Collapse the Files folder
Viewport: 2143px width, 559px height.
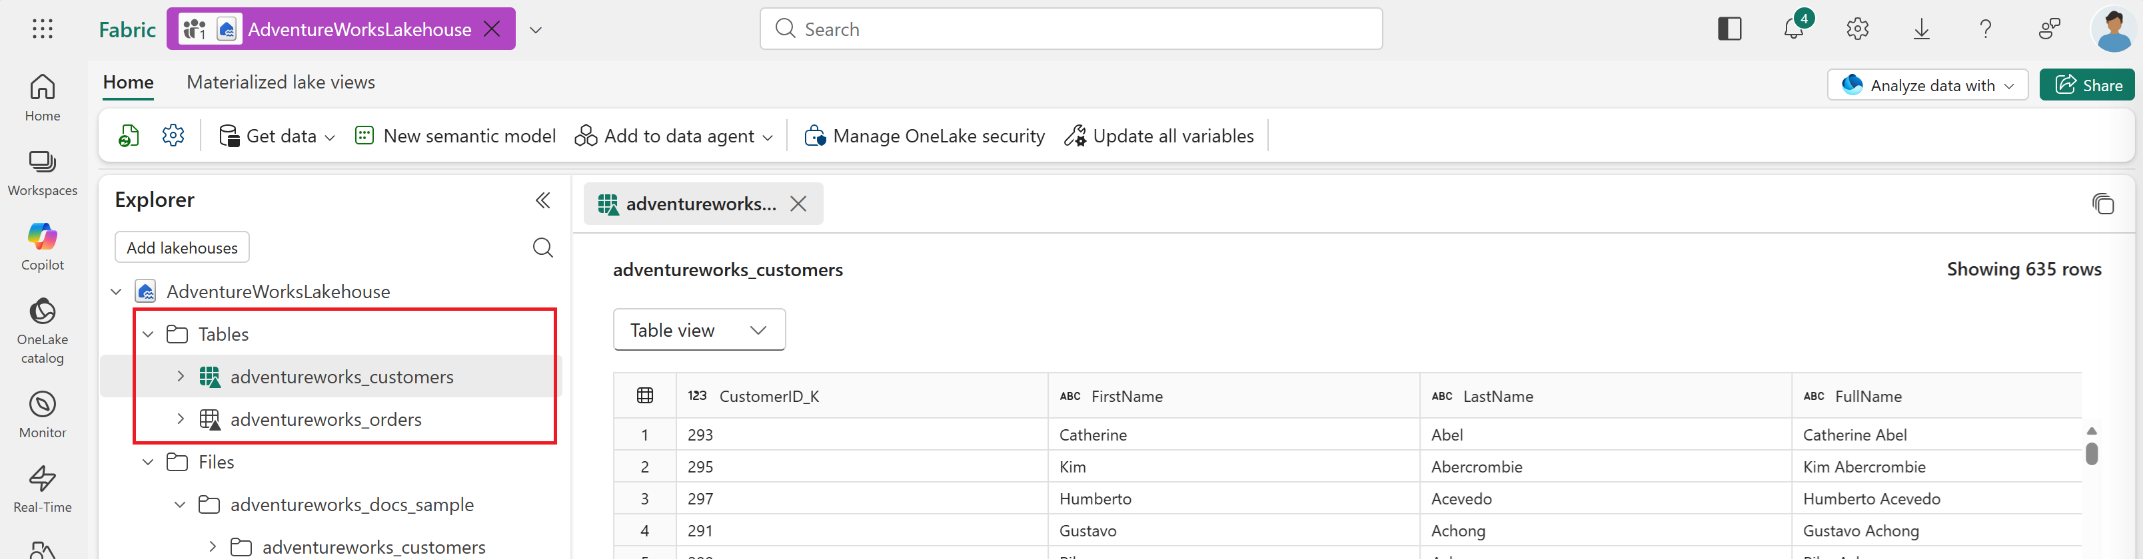coord(148,462)
